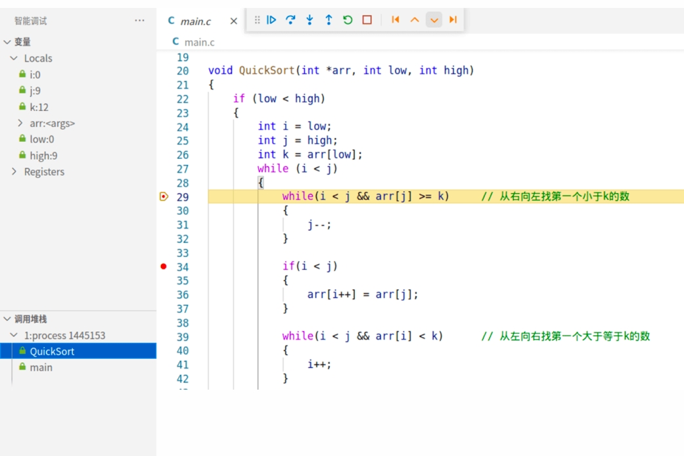Click the Step Out arrow icon
The height and width of the screenshot is (456, 684).
329,20
